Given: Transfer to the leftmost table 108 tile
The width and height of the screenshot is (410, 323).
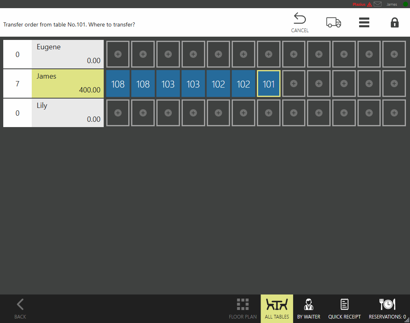Looking at the screenshot, I should pyautogui.click(x=118, y=84).
